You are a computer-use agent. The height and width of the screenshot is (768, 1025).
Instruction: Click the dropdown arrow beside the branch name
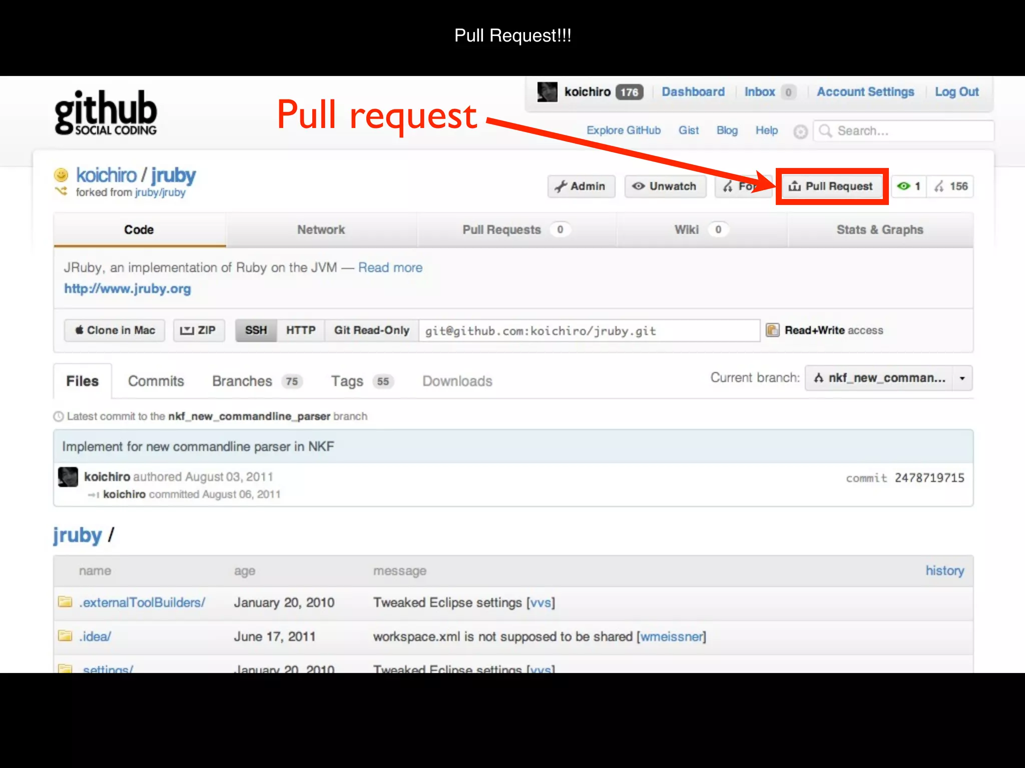pos(962,378)
